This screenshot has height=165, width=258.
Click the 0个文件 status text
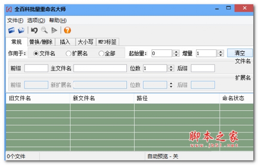(x=16, y=156)
